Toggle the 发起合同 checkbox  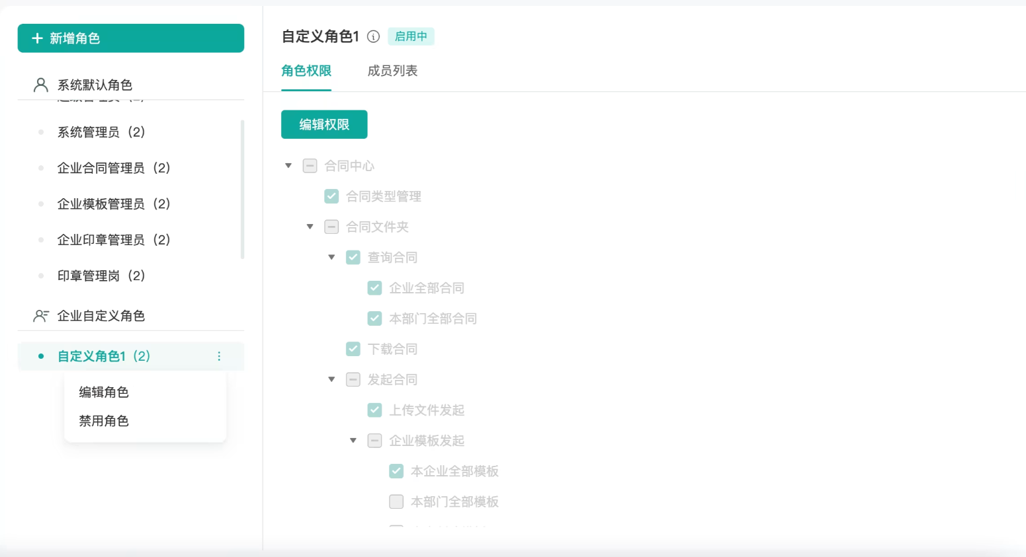(x=353, y=379)
